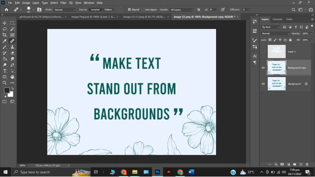Select the Healing Brush tool
This screenshot has height=177, width=315.
[x=12, y=41]
